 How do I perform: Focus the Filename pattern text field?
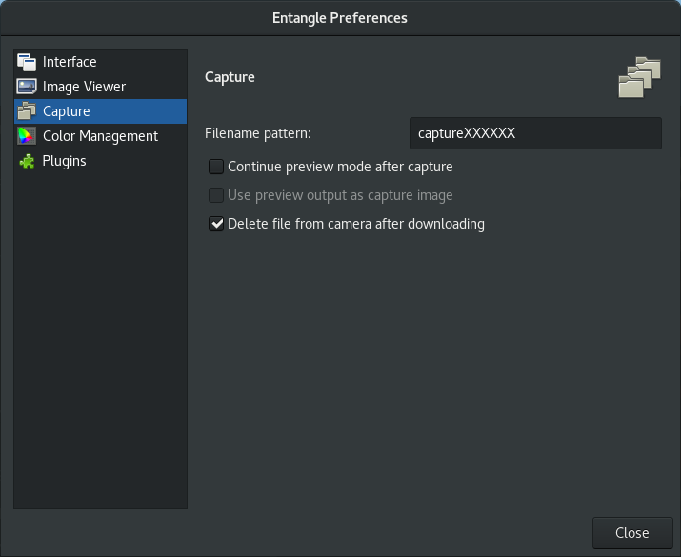pyautogui.click(x=535, y=133)
